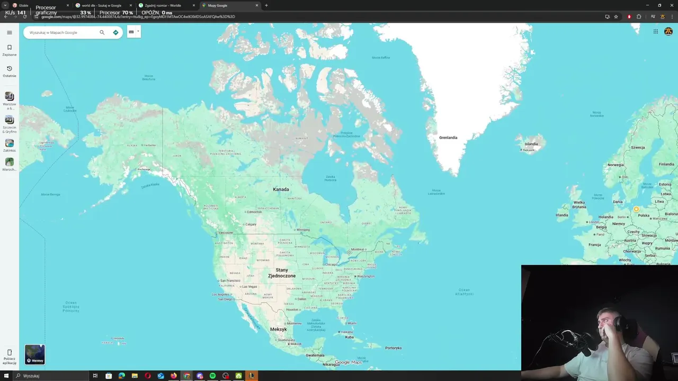Click the install app icon in address bar
The width and height of the screenshot is (678, 381).
pyautogui.click(x=608, y=16)
